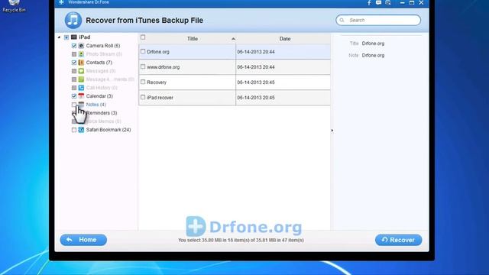
Task: Click the Note value Drfone.org in details
Action: (x=373, y=56)
